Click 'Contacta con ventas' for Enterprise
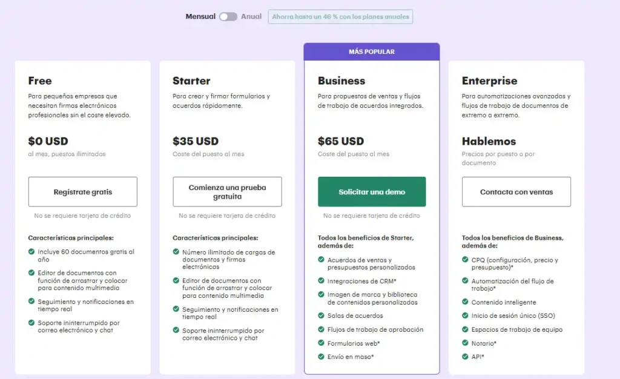 (516, 191)
